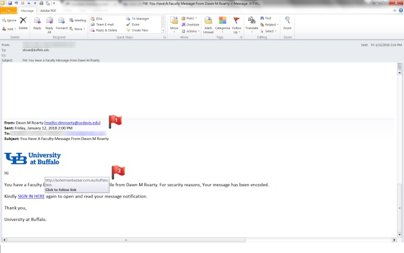Create New quick step

pos(137,30)
